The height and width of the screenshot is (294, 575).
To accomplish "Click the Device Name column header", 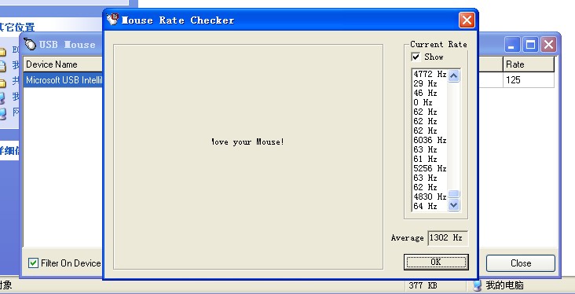I will [x=63, y=64].
